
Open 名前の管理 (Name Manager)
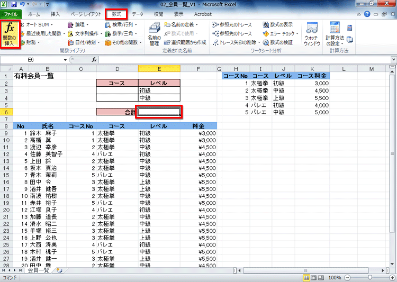[x=154, y=34]
